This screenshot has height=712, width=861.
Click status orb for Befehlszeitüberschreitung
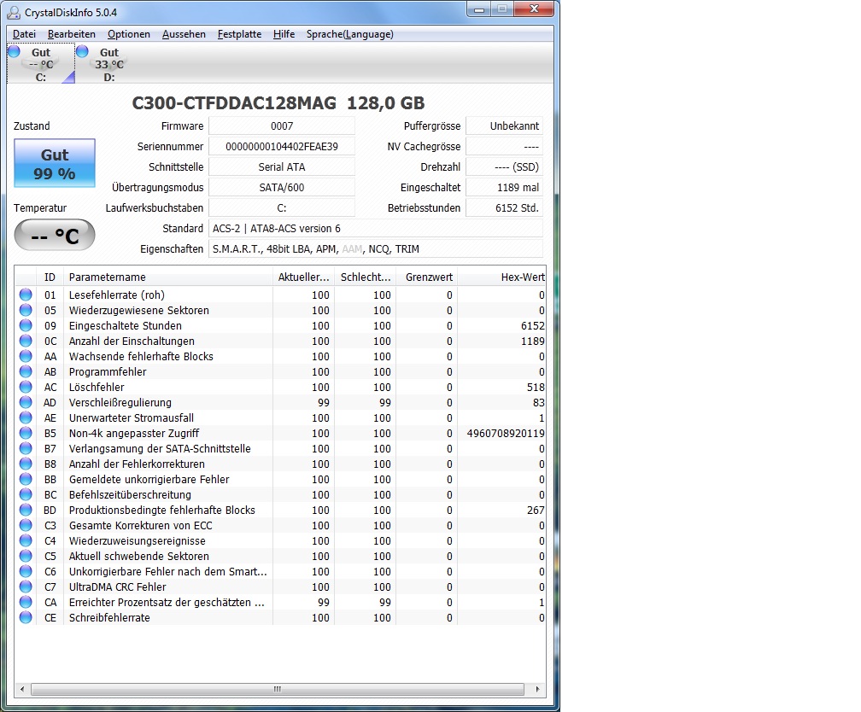pos(26,494)
